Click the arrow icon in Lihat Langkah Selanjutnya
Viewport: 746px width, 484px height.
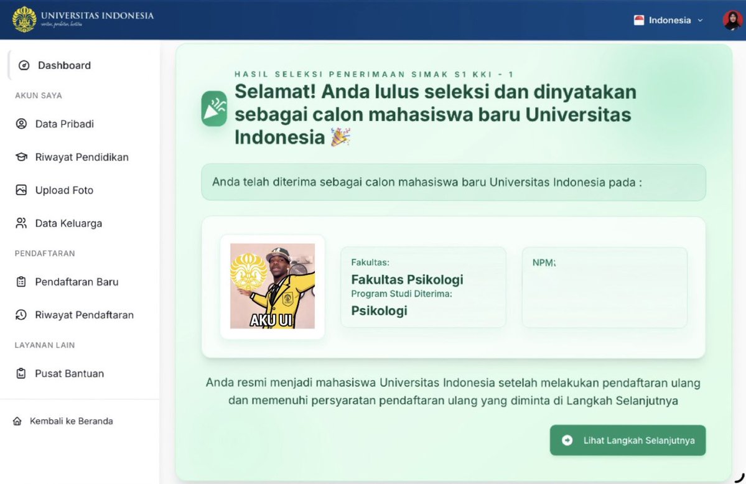pyautogui.click(x=567, y=440)
